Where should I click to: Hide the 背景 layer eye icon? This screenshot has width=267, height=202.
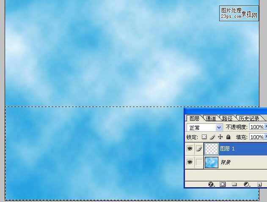click(190, 162)
